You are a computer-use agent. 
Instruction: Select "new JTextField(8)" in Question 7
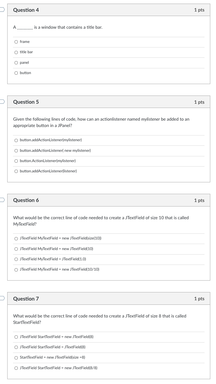(x=16, y=337)
